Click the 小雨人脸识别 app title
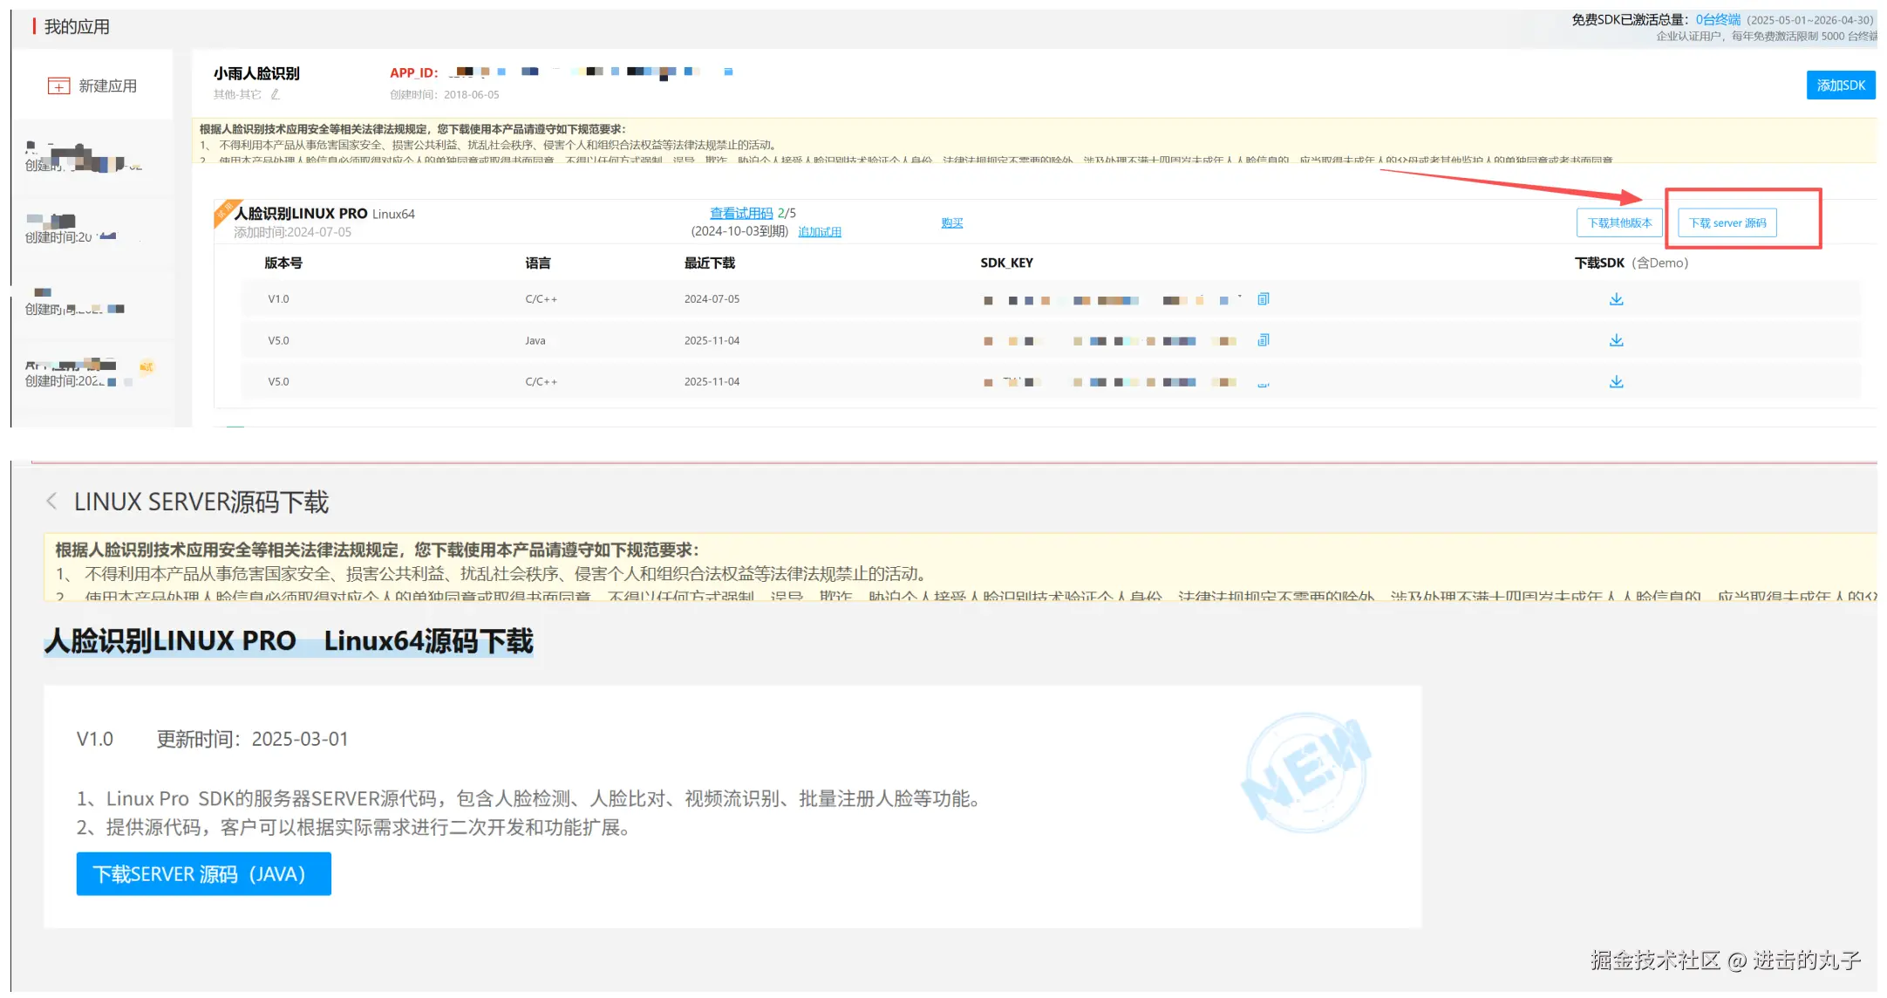1887x998 pixels. (256, 73)
